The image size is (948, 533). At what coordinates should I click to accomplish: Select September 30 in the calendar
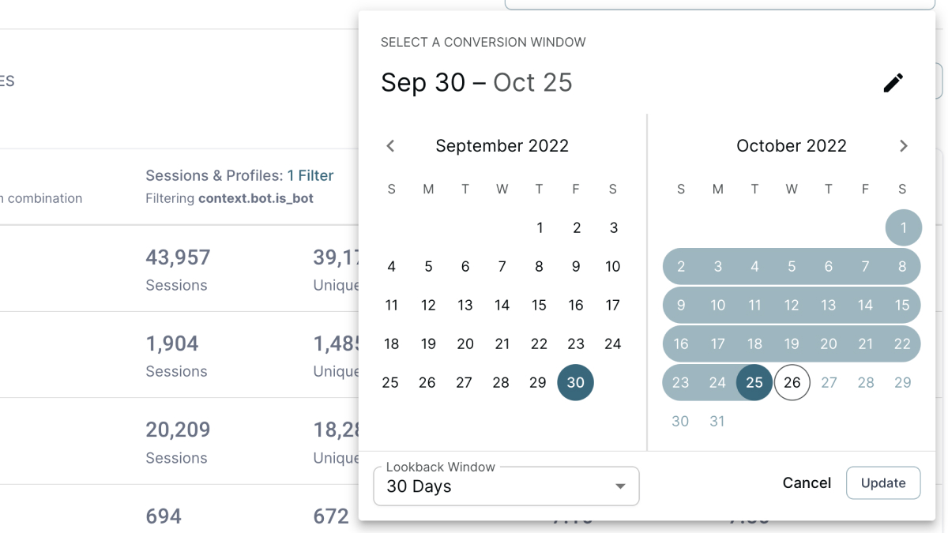(575, 382)
